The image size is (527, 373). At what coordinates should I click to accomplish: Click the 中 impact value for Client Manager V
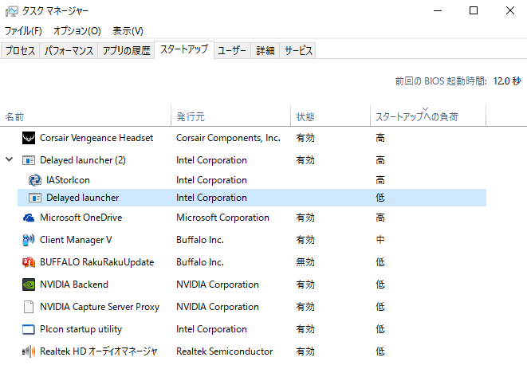pyautogui.click(x=380, y=240)
